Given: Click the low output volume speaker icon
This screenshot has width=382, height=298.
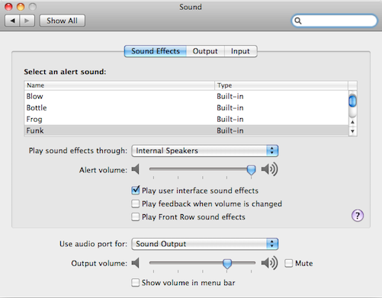Looking at the screenshot, I should click(136, 263).
